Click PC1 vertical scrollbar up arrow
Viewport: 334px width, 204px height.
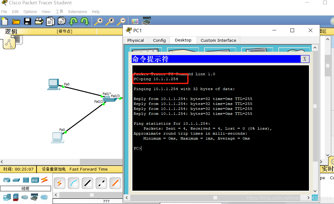[x=315, y=48]
